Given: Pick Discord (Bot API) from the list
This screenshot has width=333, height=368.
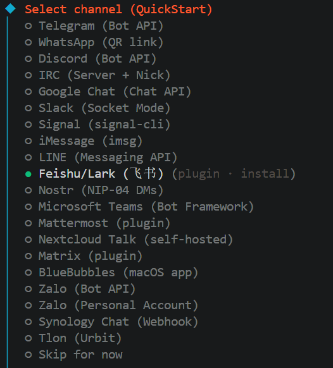Looking at the screenshot, I should 91,59.
